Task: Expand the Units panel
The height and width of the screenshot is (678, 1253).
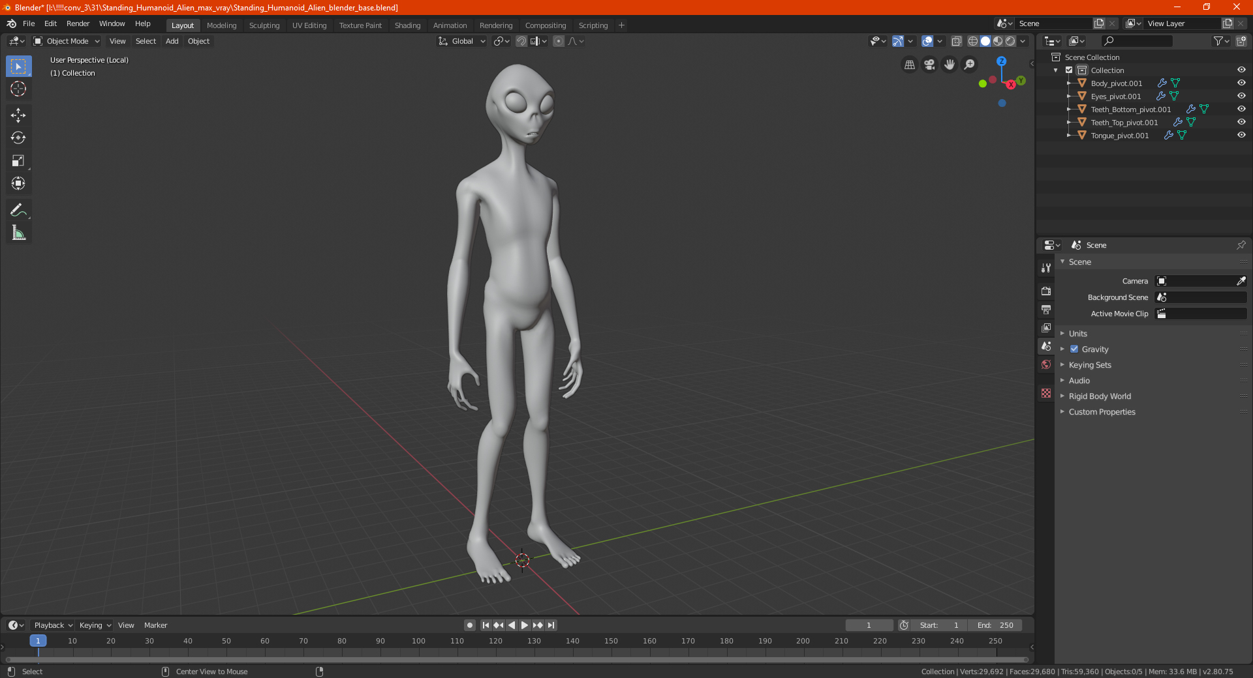Action: 1077,333
